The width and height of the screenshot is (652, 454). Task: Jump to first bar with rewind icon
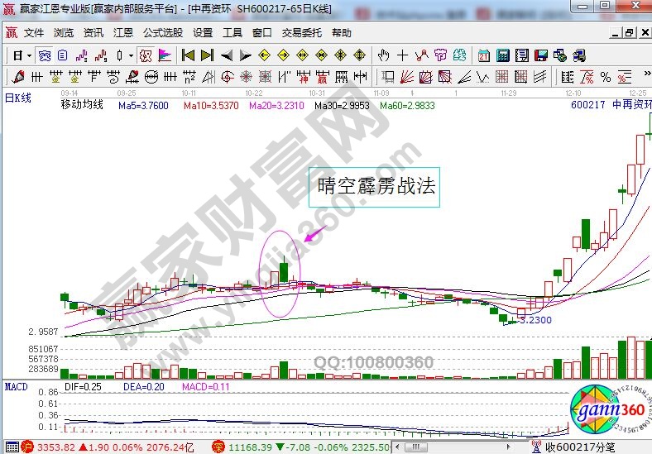pyautogui.click(x=188, y=55)
